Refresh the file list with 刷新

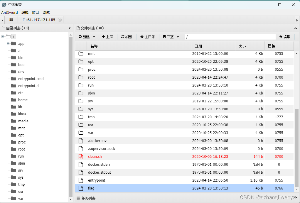click(127, 36)
